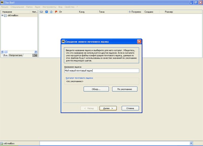Open the Вид menu
The width and height of the screenshot is (203, 146).
(x=60, y=7)
